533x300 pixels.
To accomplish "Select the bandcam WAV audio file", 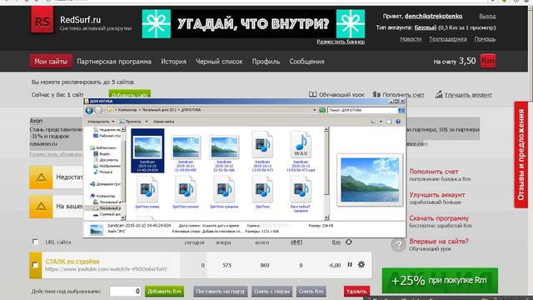I will [x=301, y=151].
